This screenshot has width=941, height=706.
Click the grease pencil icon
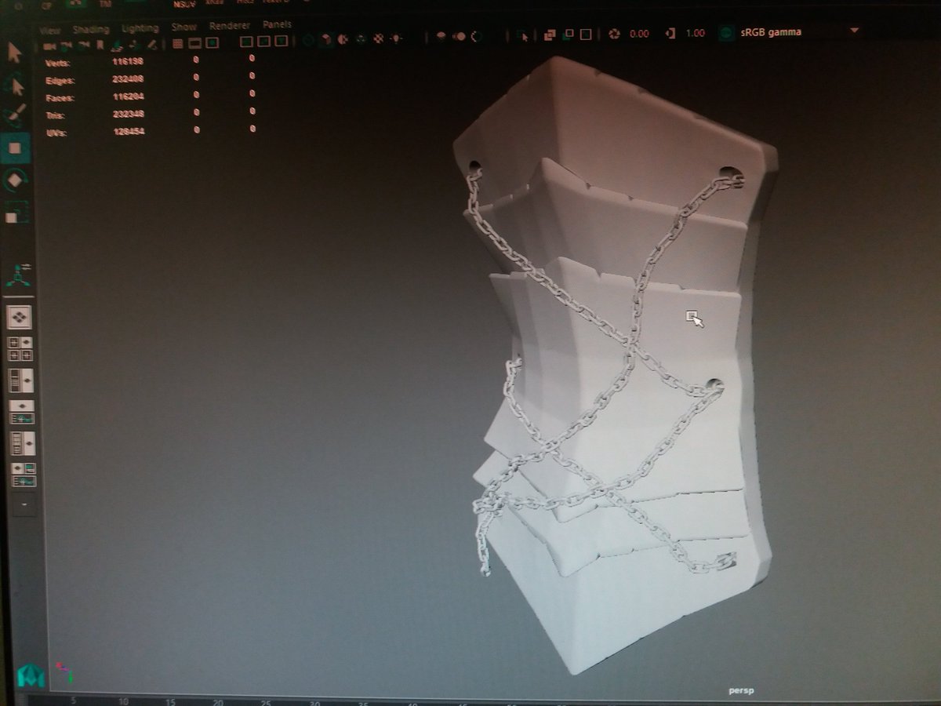[x=153, y=44]
